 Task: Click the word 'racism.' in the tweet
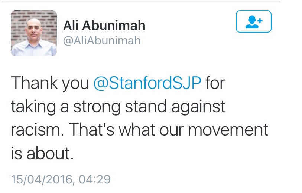pyautogui.click(x=37, y=130)
